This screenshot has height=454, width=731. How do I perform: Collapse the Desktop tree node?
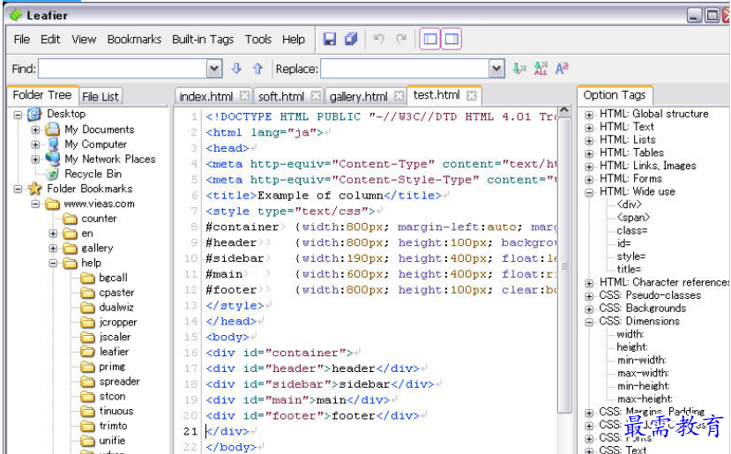(18, 115)
